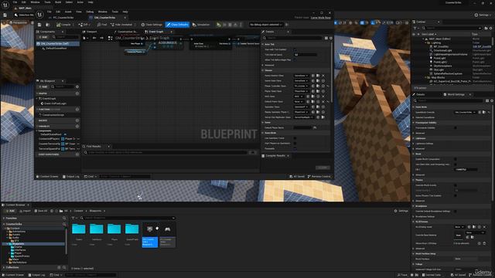The image size is (495, 278).
Task: Toggle Hide Unrelated nodes
Action: [x=121, y=25]
